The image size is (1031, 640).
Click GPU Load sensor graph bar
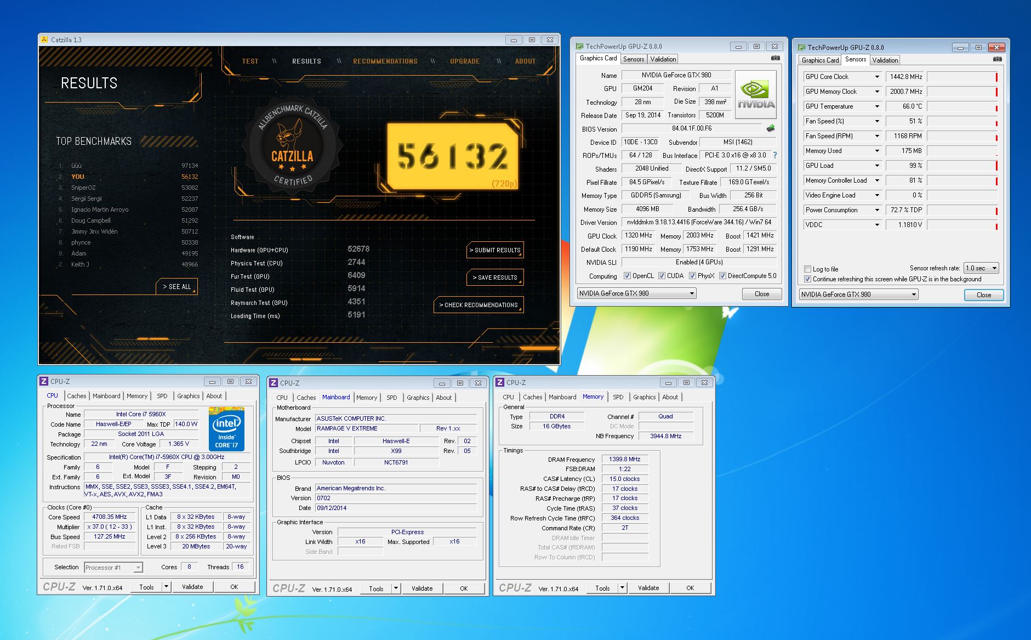[x=962, y=166]
